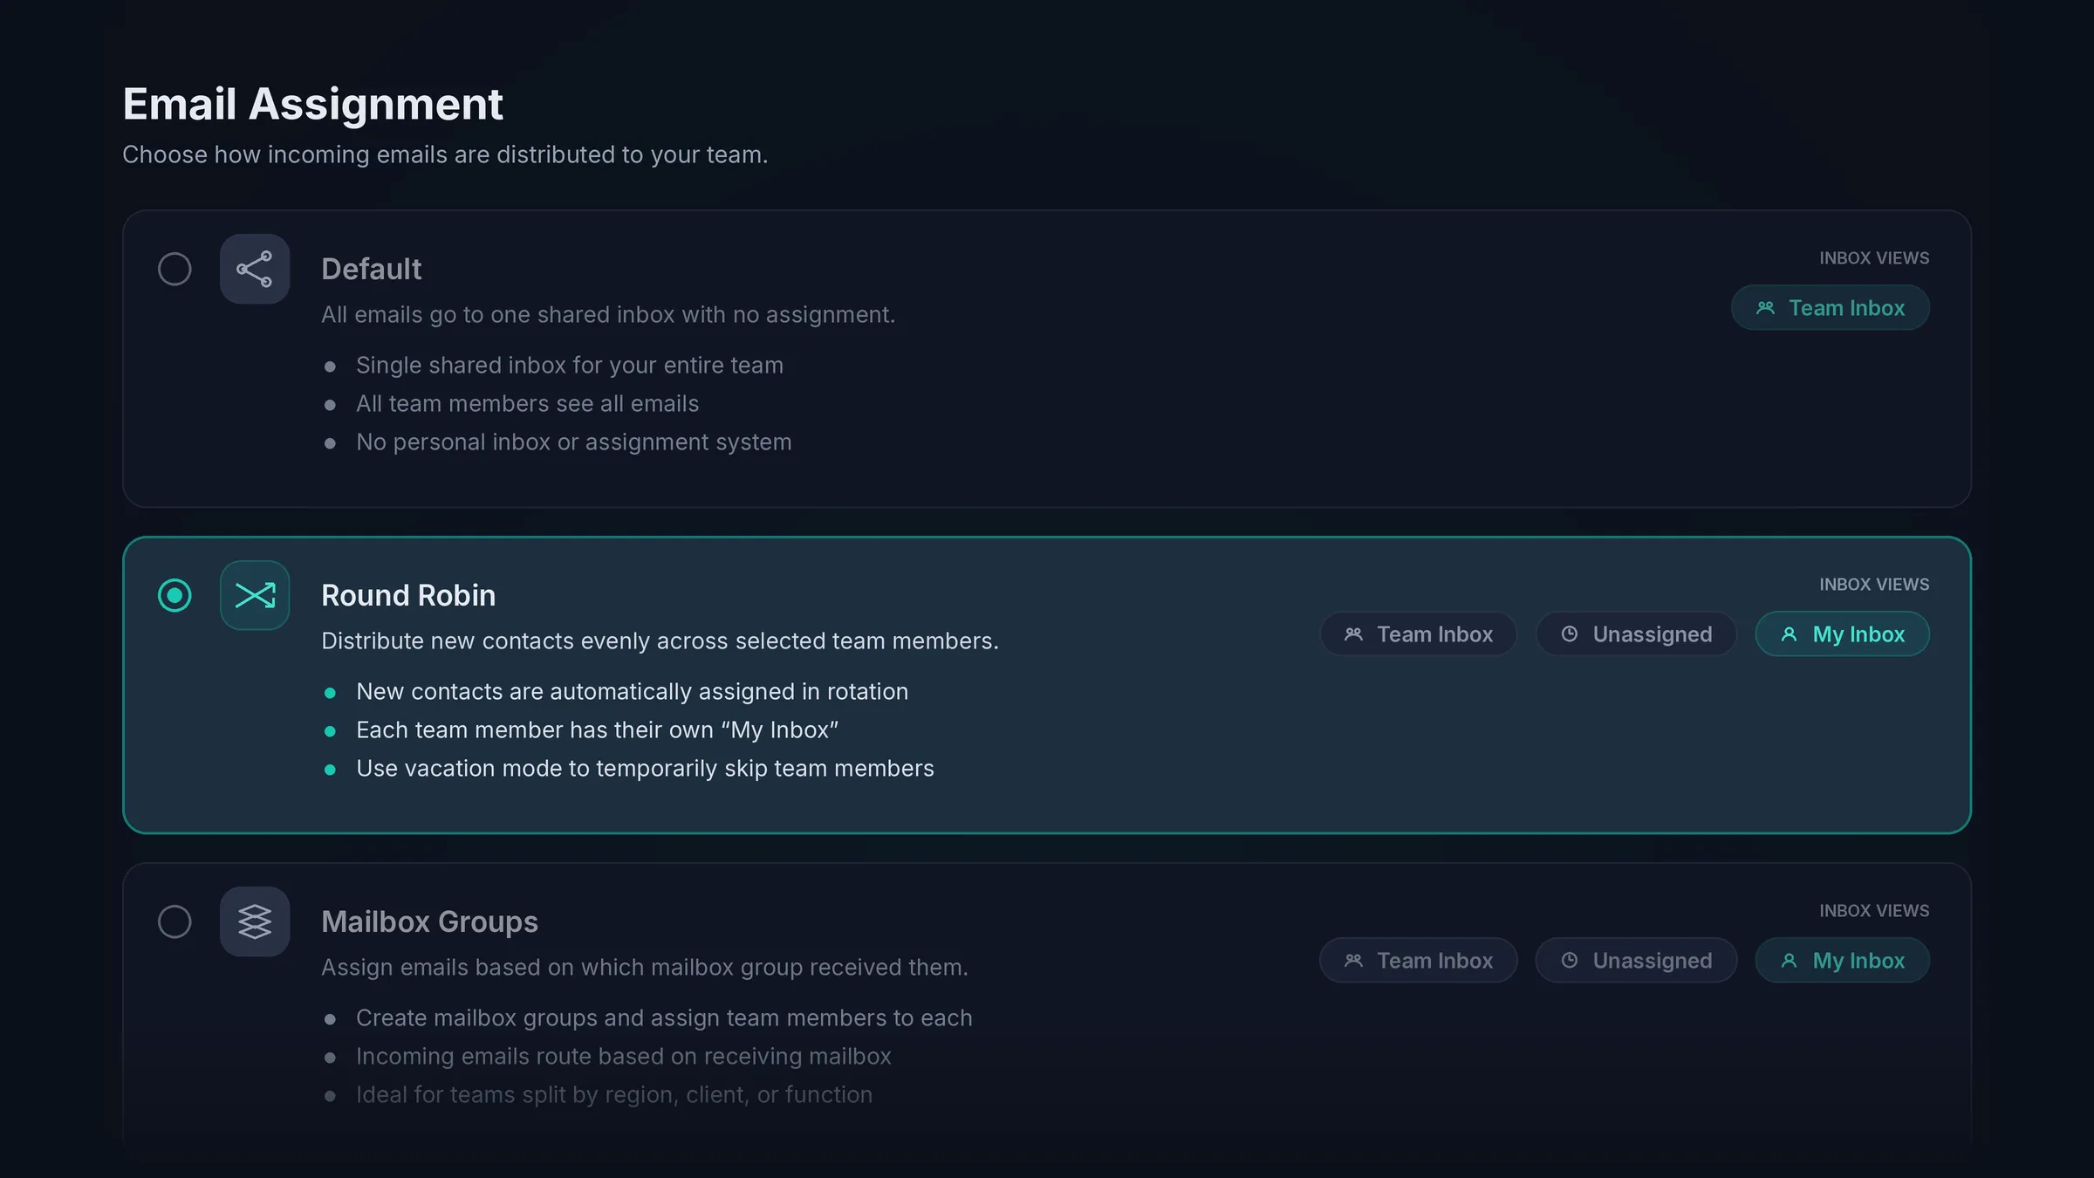Click Unassigned pill in Round Robin card
The width and height of the screenshot is (2094, 1178).
[1636, 634]
